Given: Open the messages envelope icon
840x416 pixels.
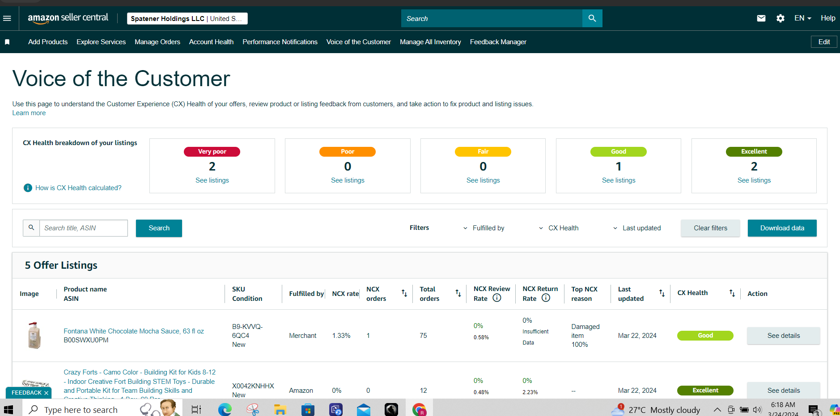Looking at the screenshot, I should coord(761,18).
